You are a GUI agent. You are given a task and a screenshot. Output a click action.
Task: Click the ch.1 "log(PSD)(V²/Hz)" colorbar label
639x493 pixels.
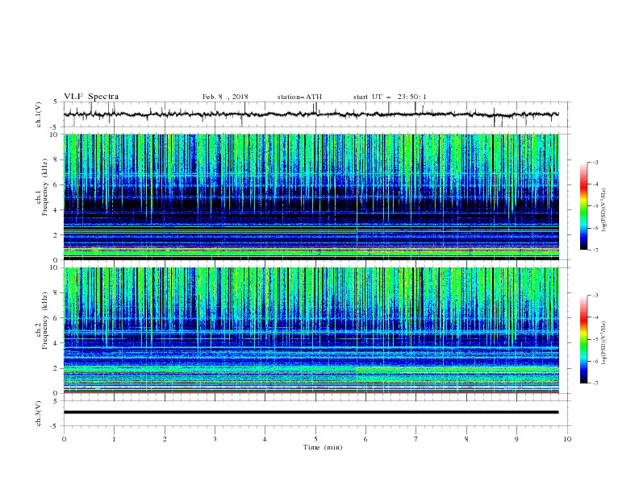click(603, 210)
